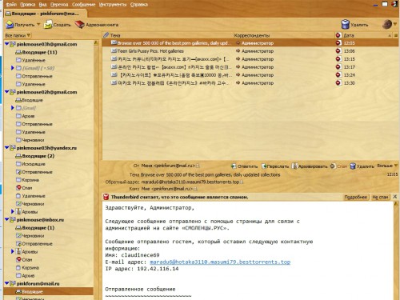Select the Входящие - pinkforum tab
Image resolution: width=400 pixels, height=300 pixels.
pos(45,14)
